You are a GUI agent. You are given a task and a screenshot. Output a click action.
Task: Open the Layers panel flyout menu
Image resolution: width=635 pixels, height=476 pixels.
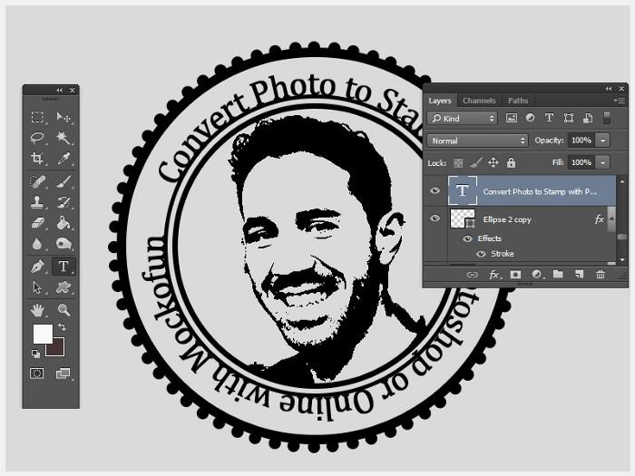pos(620,101)
